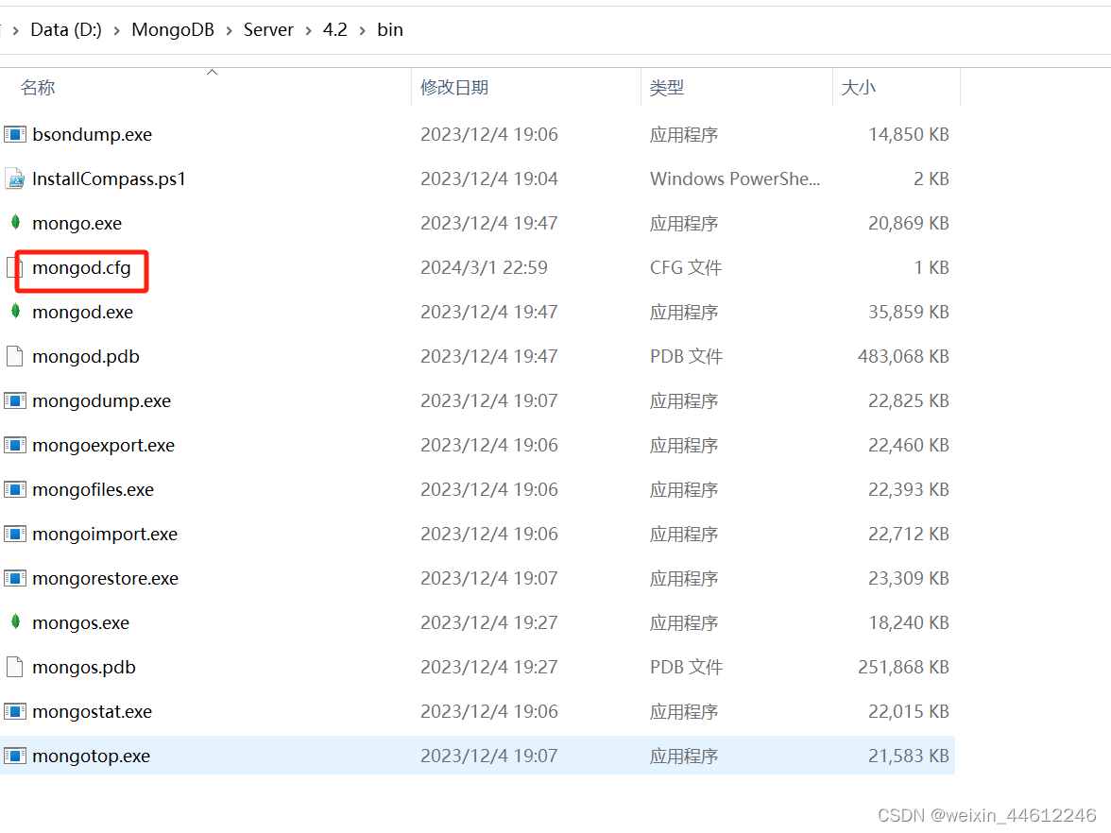
Task: Select the file name mongo.exe
Action: pos(77,223)
